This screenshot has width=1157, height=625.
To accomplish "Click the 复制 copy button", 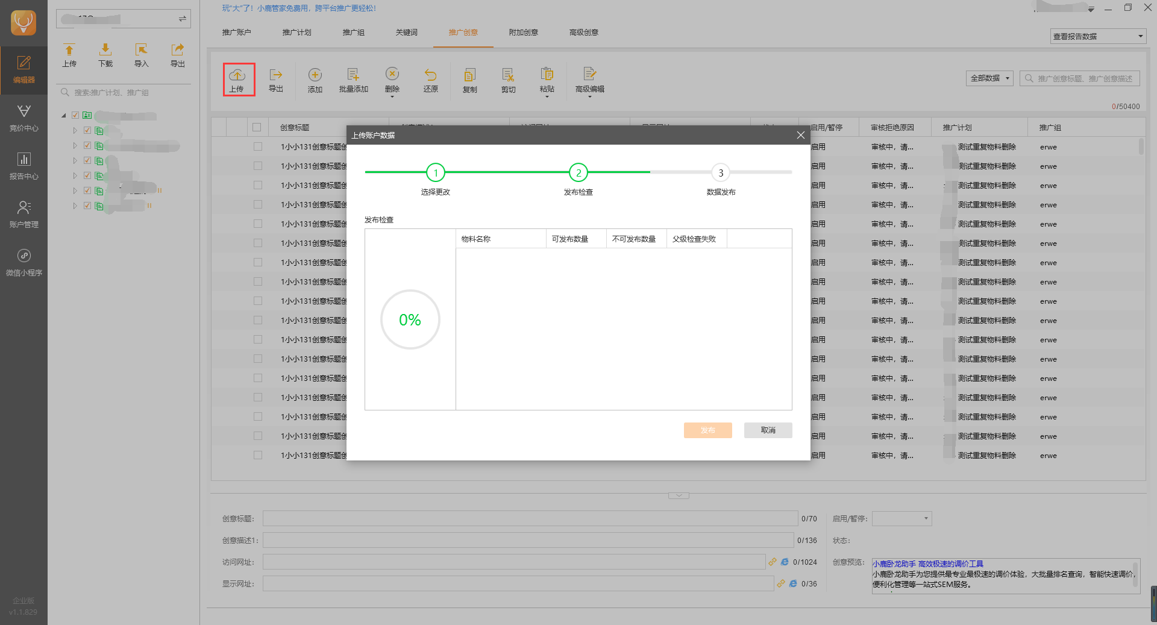I will click(x=470, y=80).
